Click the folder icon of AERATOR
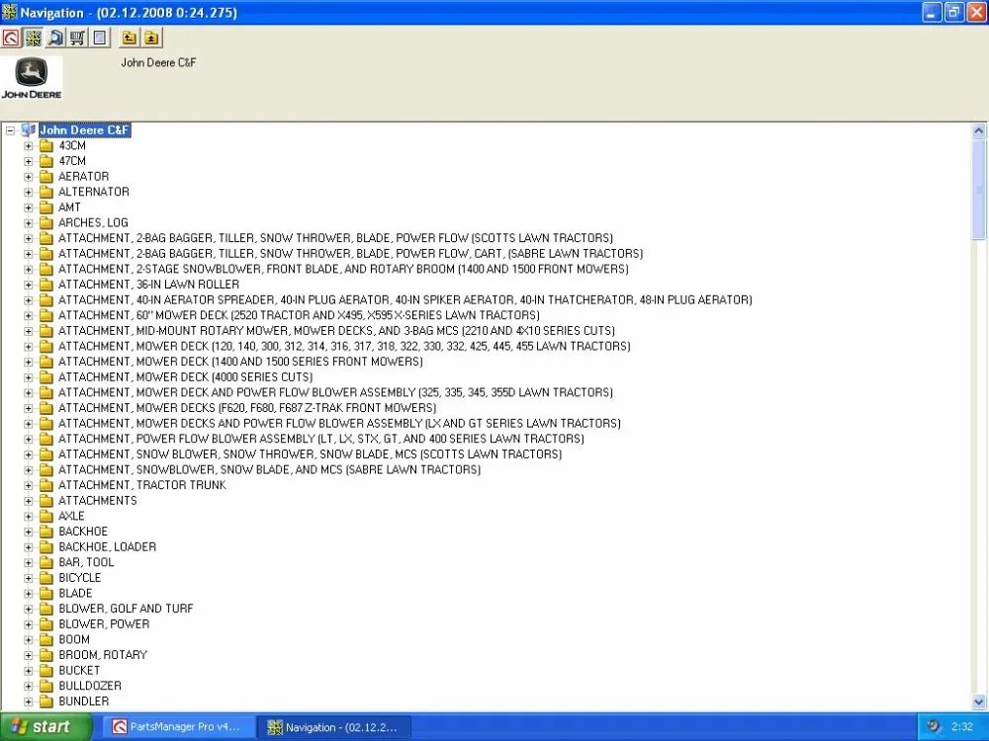989x741 pixels. tap(46, 177)
